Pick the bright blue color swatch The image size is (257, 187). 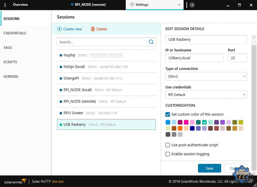pos(168,122)
